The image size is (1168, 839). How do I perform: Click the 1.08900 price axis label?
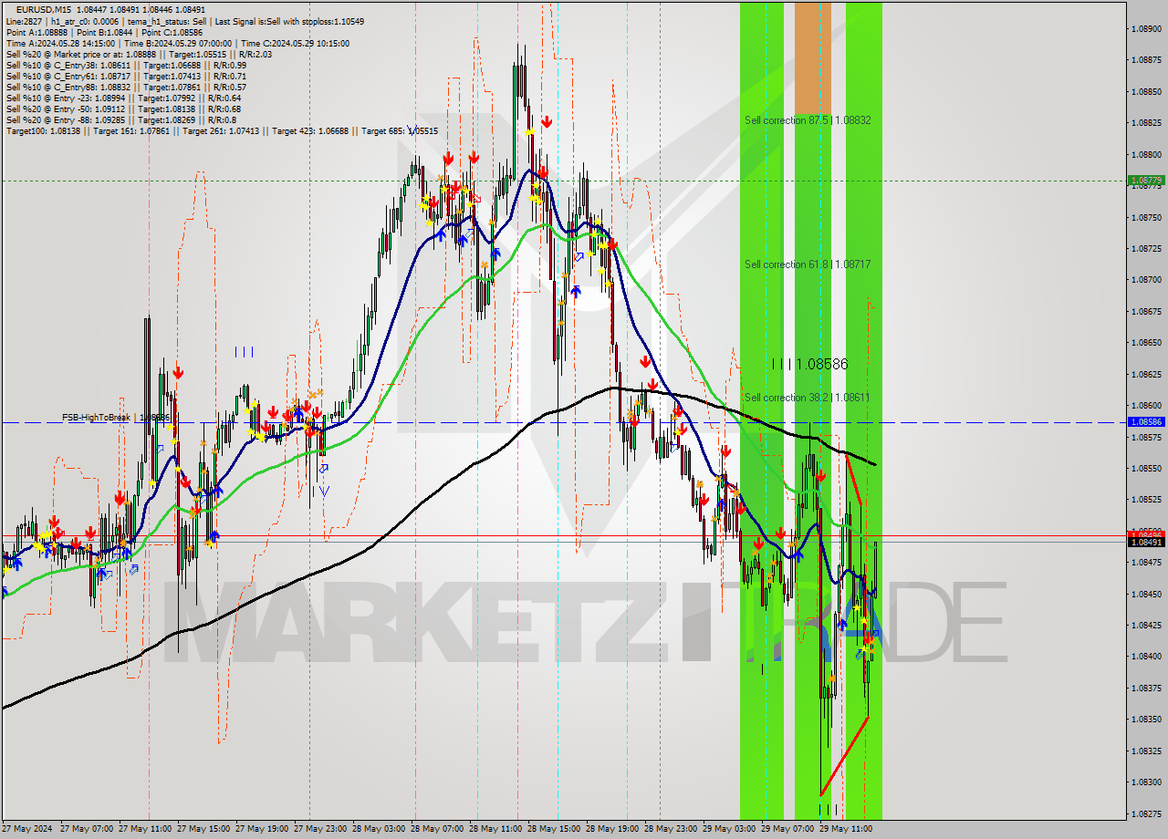coord(1146,29)
